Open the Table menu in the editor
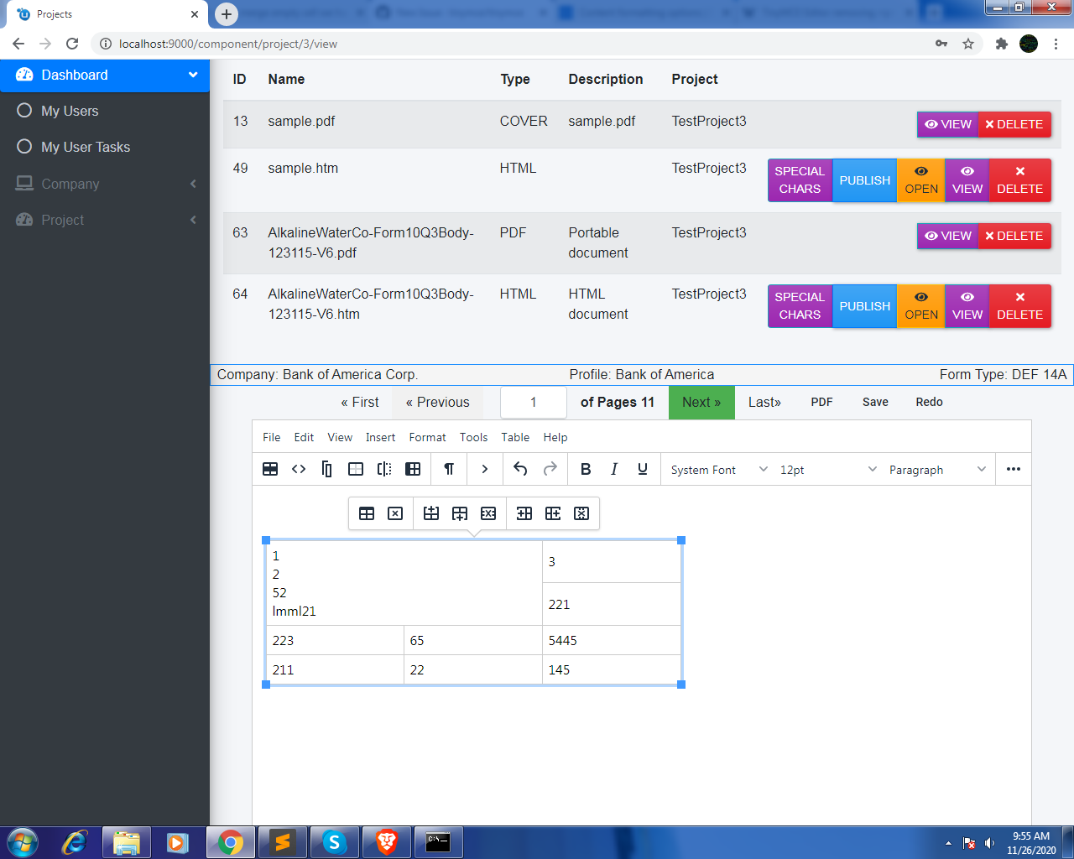The height and width of the screenshot is (859, 1074). click(515, 437)
